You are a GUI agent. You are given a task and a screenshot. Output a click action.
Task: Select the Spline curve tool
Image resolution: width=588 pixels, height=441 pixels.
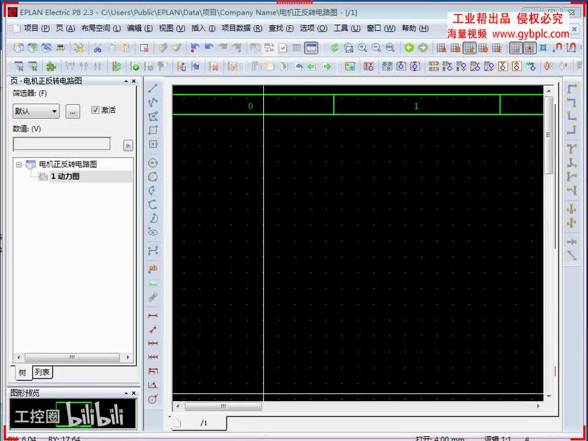(153, 251)
